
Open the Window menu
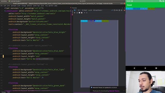[51, 6]
